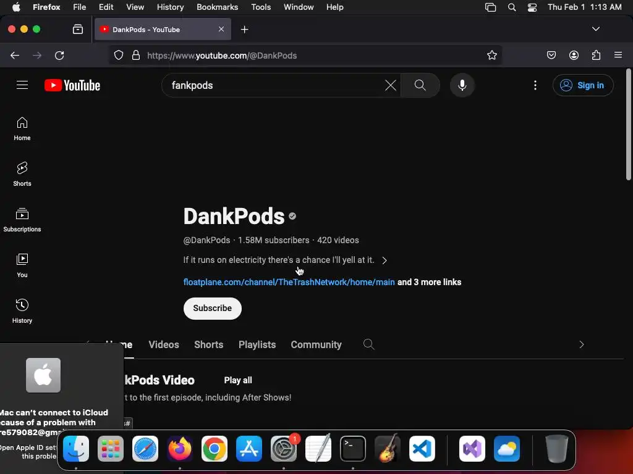Open the History menu in the menu bar
The height and width of the screenshot is (474, 633).
coord(170,7)
